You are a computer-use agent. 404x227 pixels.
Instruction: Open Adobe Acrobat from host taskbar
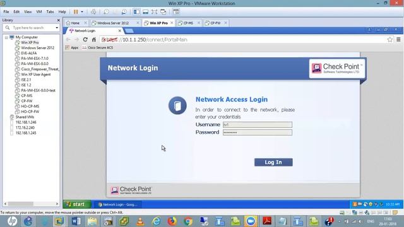267,221
